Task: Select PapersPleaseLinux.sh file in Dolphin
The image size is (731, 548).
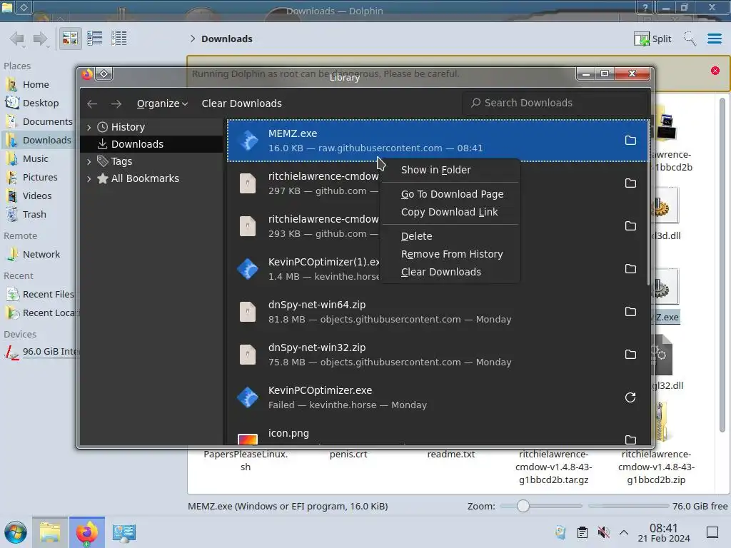Action: (246, 460)
